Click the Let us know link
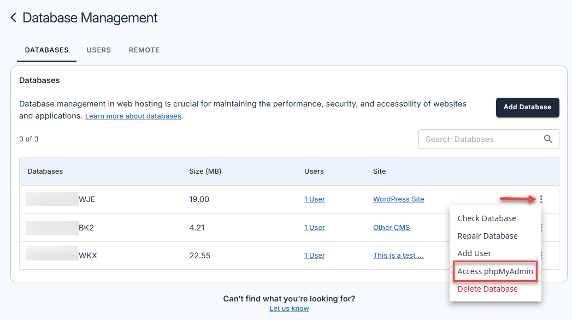 [x=289, y=308]
